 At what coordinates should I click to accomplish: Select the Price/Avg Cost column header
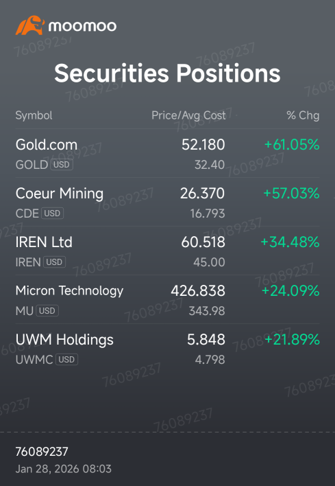[188, 115]
